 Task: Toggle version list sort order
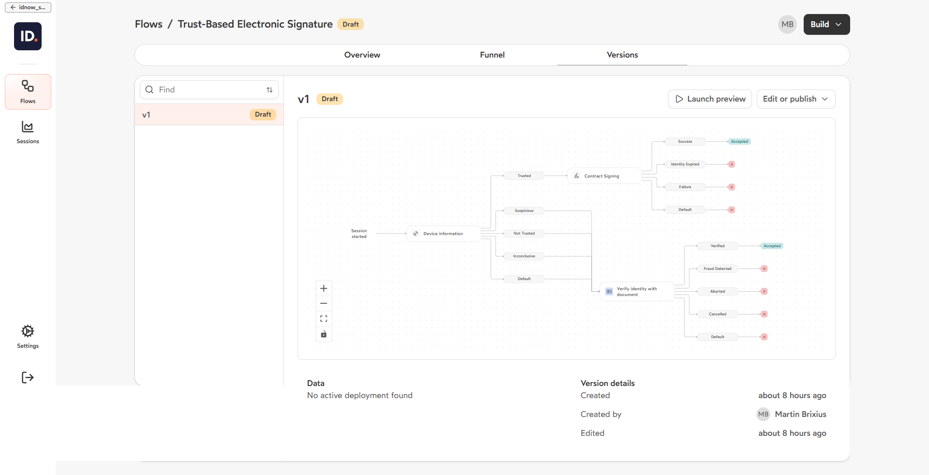pyautogui.click(x=270, y=90)
